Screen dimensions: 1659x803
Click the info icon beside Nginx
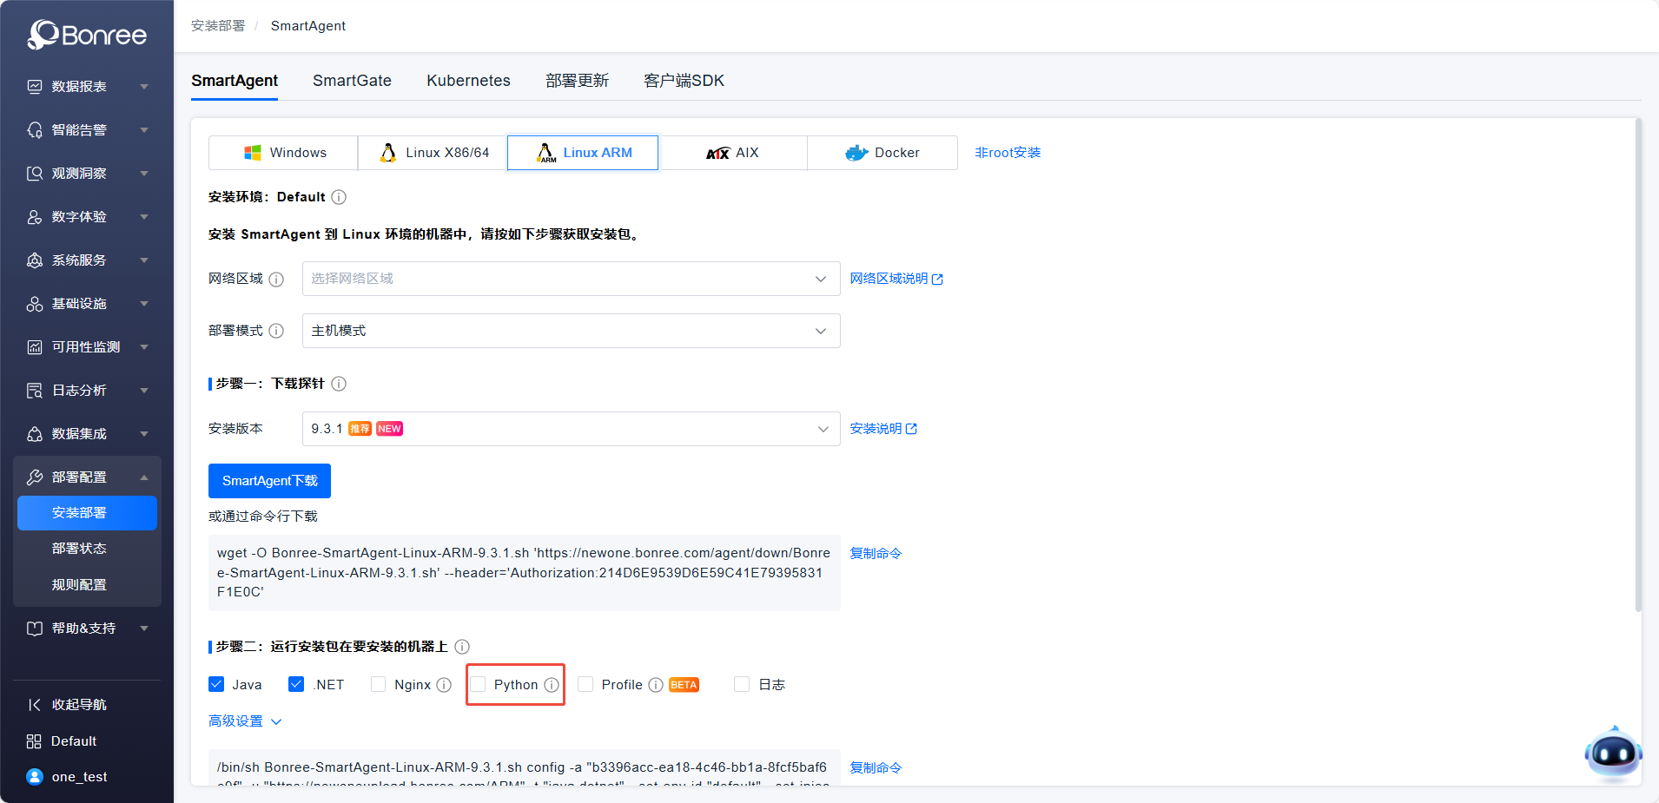click(x=444, y=685)
